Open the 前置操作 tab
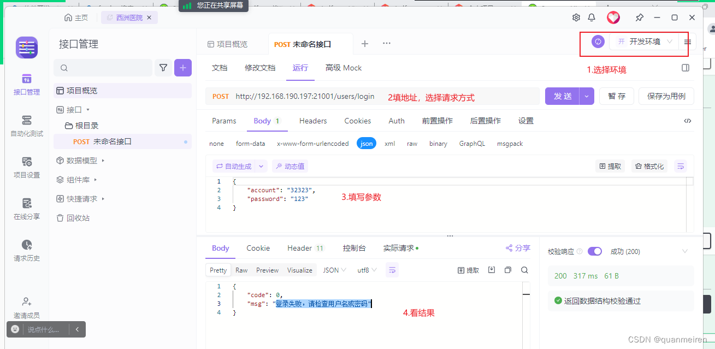This screenshot has height=349, width=715. (x=437, y=121)
